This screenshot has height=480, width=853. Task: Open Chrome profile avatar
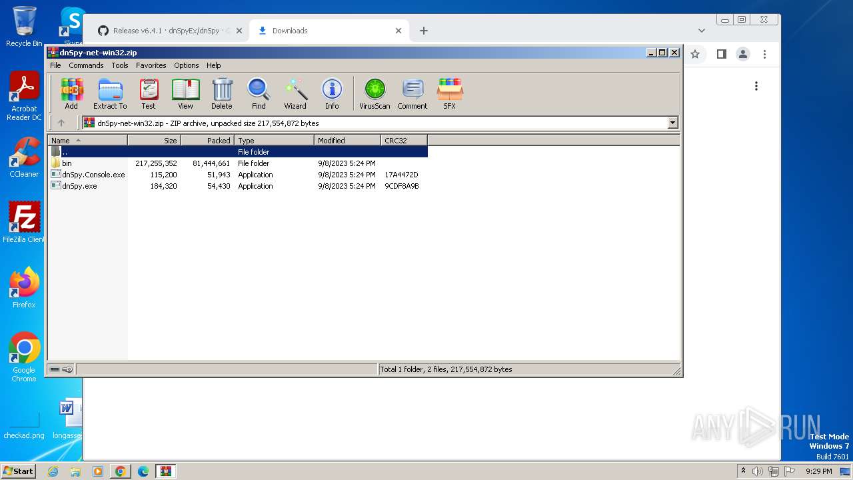pos(743,54)
